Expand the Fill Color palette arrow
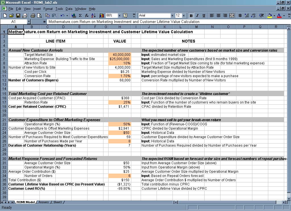The image size is (291, 211). 274,16
